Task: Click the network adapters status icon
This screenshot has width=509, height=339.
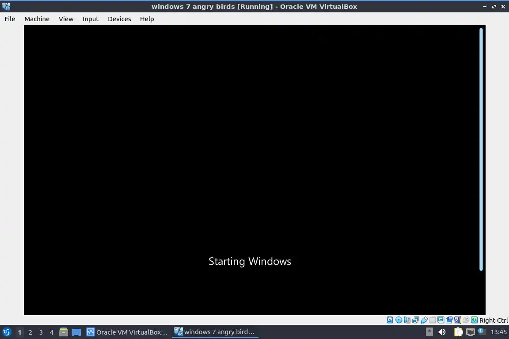Action: coord(415,320)
